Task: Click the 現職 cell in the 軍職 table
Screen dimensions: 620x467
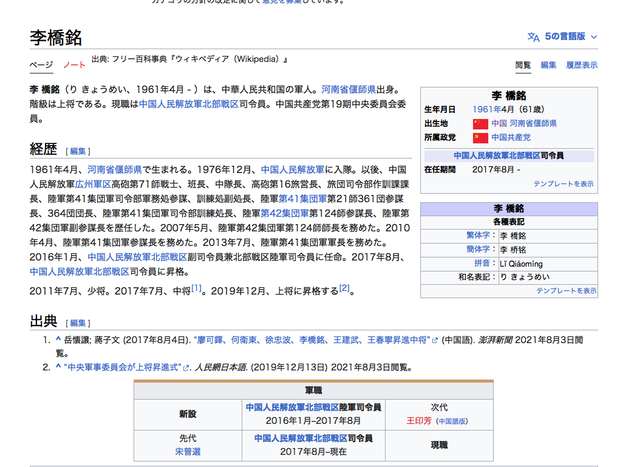Action: pyautogui.click(x=439, y=445)
